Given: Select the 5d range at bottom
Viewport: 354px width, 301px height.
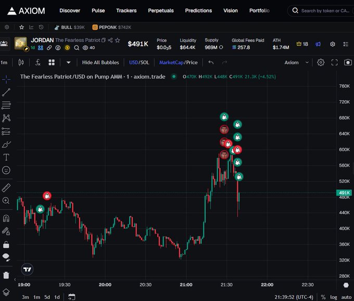Looking at the screenshot, I should 47,297.
